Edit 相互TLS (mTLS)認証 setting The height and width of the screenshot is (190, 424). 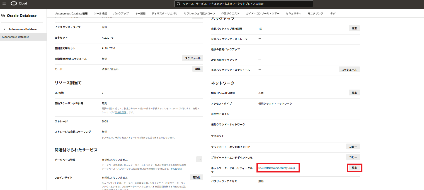(x=354, y=92)
